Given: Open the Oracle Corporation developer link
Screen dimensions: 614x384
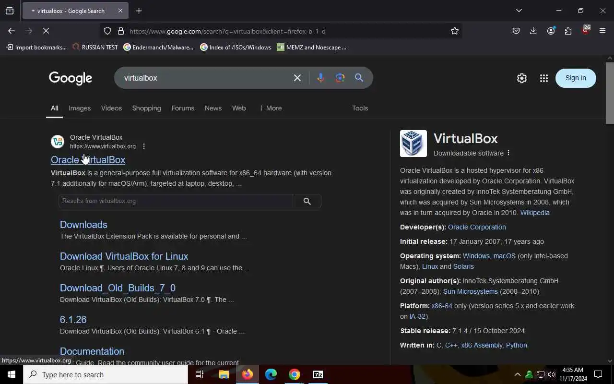Looking at the screenshot, I should coord(477,227).
